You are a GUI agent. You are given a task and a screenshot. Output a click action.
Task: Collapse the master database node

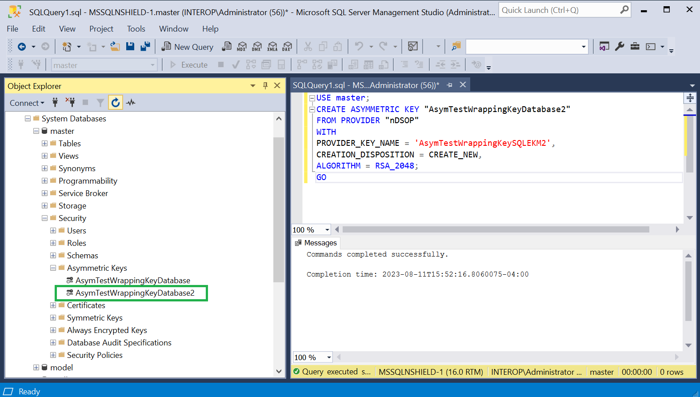[36, 131]
